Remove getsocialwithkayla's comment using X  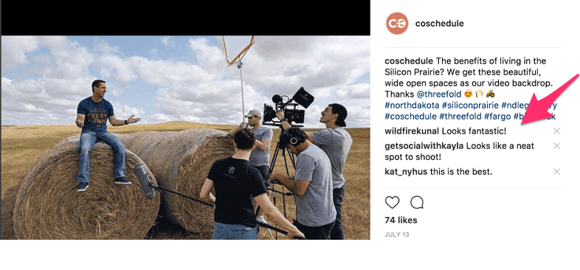pos(556,146)
